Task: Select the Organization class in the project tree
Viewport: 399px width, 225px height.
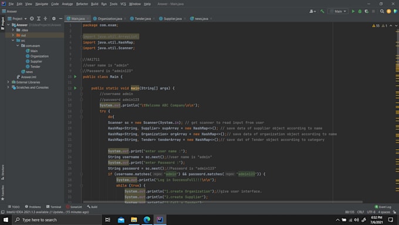Action: [x=37, y=56]
